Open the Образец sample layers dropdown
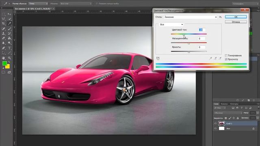The image size is (260, 146). click(76, 4)
